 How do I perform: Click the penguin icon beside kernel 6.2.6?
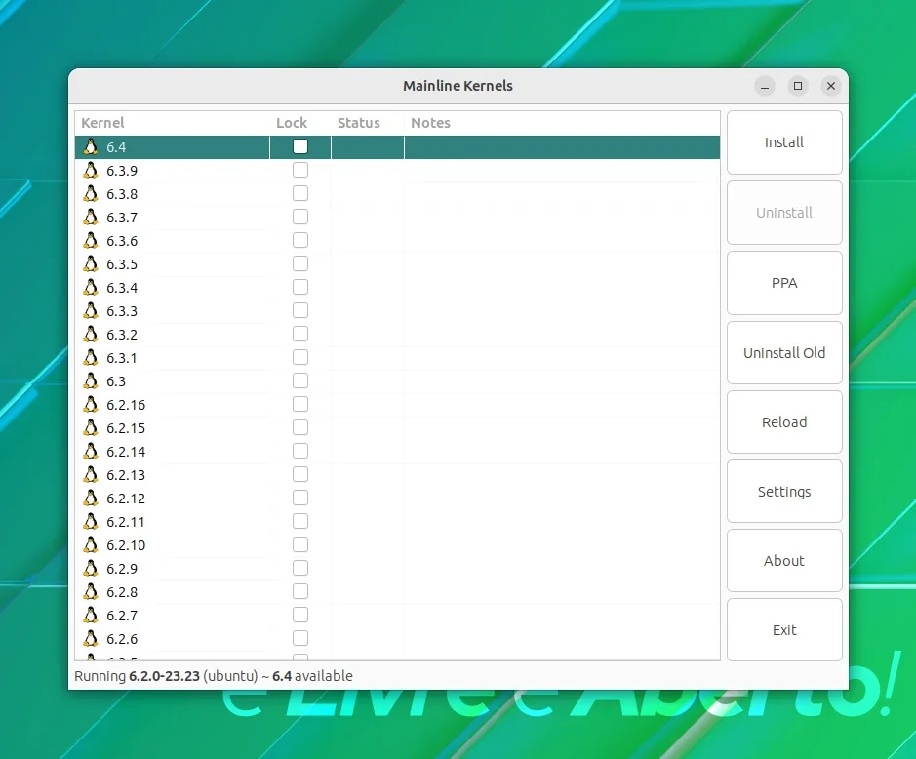click(x=91, y=637)
